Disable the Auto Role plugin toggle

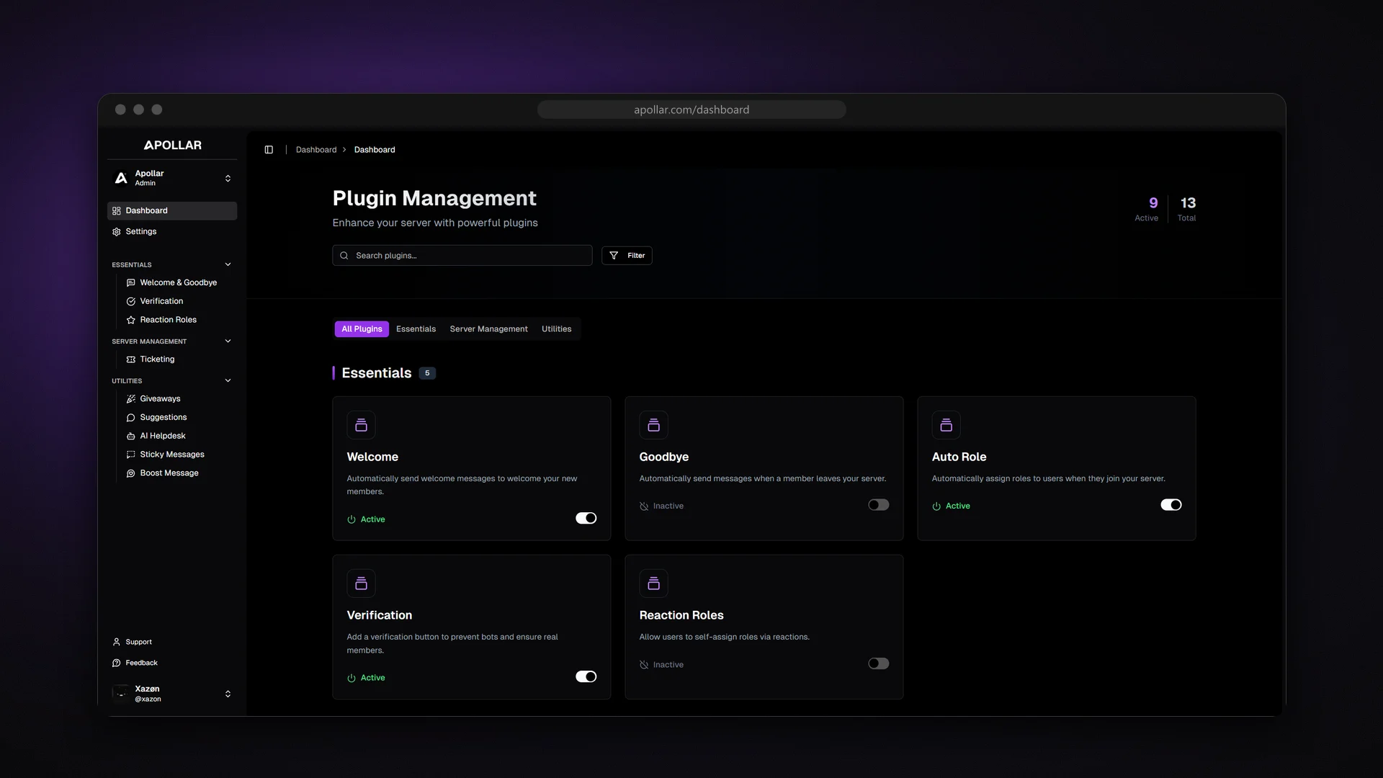1171,505
